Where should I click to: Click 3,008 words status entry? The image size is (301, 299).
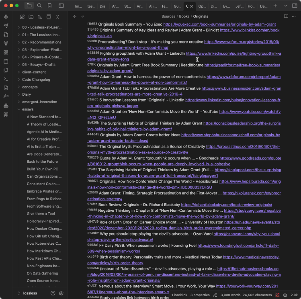click(230, 295)
